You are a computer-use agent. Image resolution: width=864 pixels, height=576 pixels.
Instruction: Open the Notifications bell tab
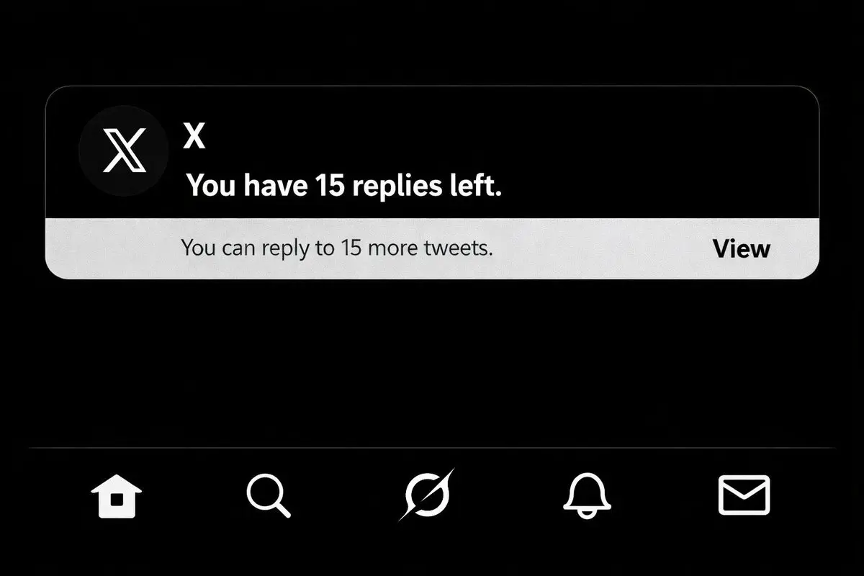pyautogui.click(x=586, y=495)
